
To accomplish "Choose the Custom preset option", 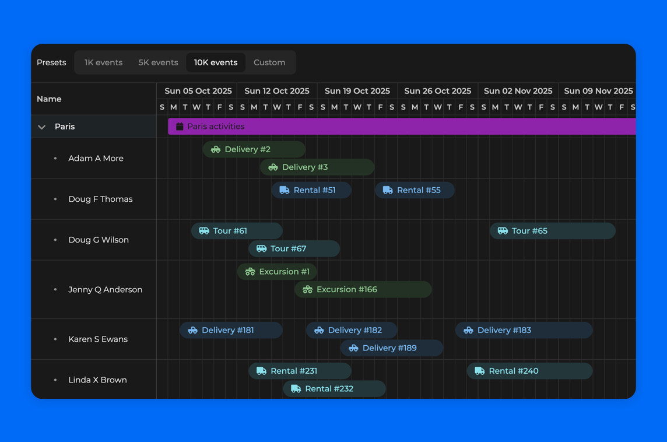I will click(x=269, y=62).
